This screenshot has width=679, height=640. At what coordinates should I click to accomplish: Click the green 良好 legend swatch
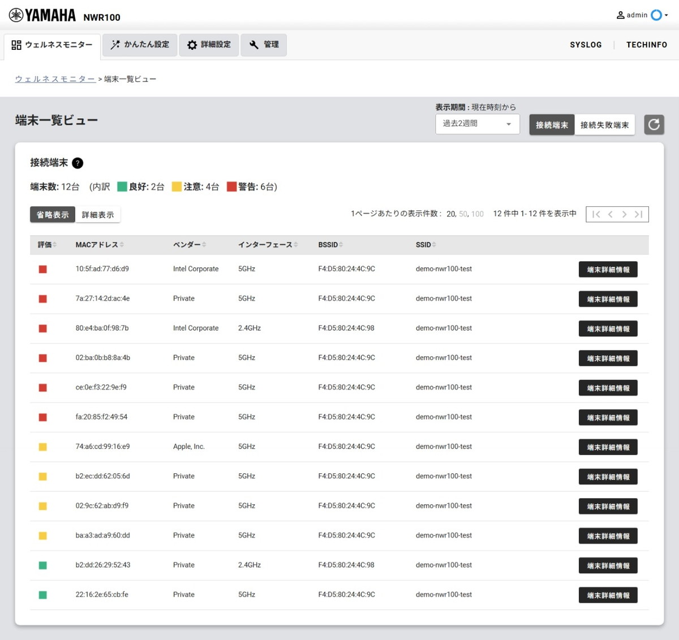(x=122, y=187)
